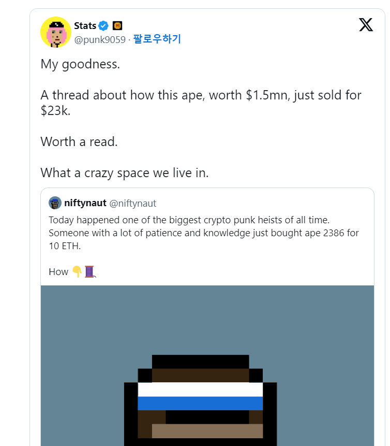Click the word 'How' in the quoted tweet

(58, 271)
